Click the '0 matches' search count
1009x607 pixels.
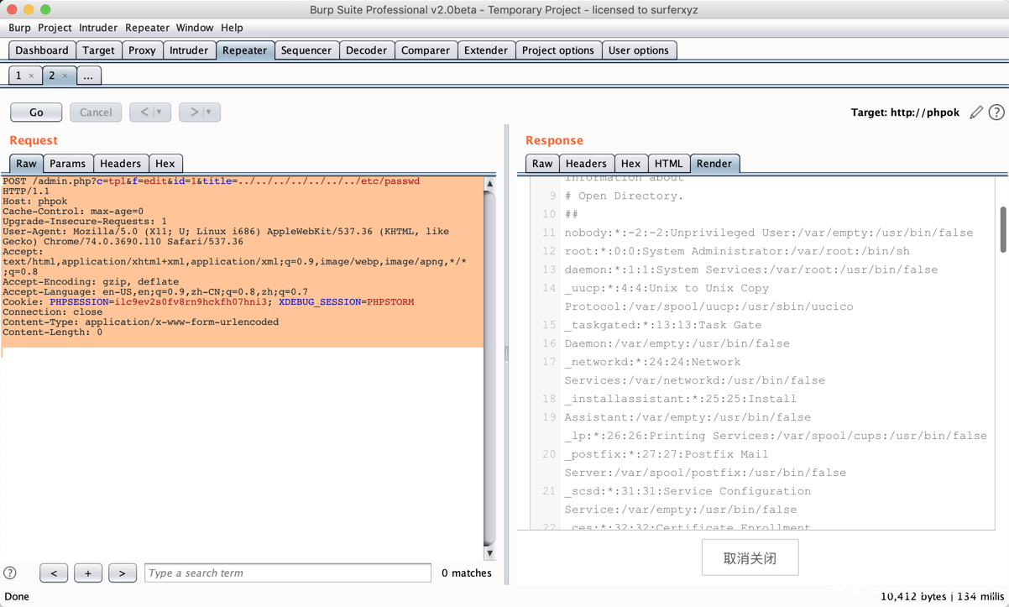click(467, 573)
